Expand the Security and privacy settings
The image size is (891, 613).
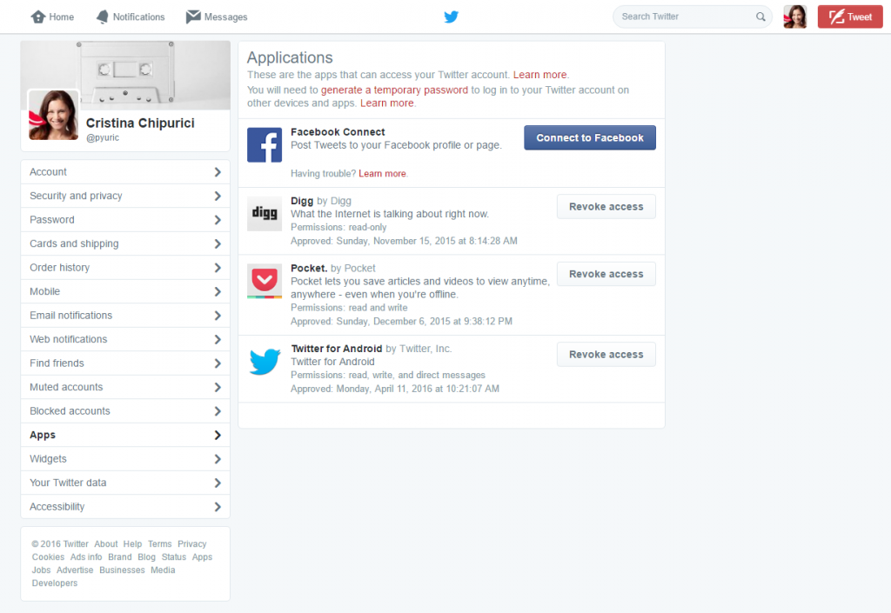125,196
